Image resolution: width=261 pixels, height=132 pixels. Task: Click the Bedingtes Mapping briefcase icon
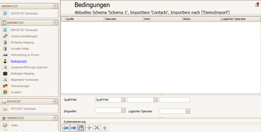[x=5, y=74]
